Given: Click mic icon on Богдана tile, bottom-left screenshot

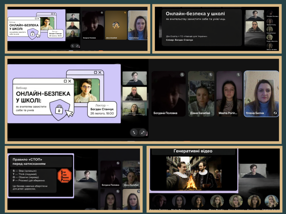Looking at the screenshot, I should pos(118,163).
